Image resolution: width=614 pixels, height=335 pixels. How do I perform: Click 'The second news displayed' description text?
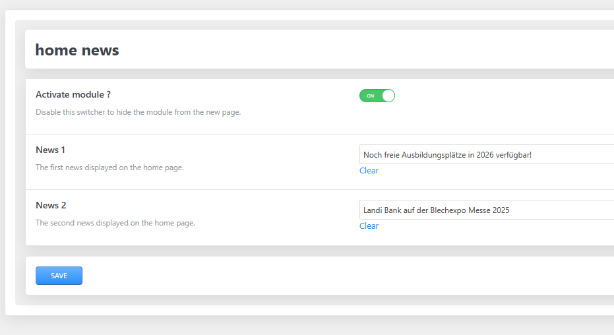click(x=115, y=223)
